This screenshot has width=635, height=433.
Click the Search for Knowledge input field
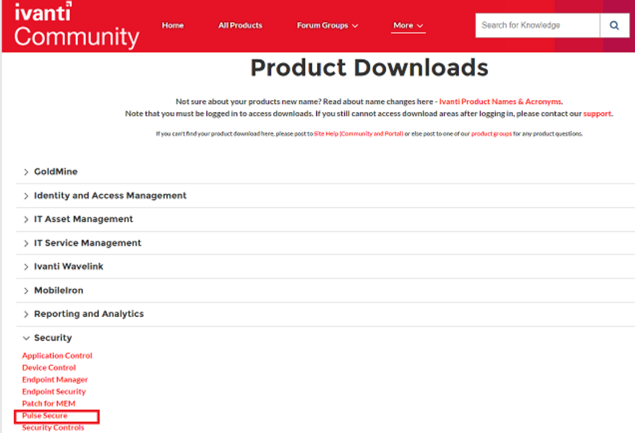coord(537,26)
